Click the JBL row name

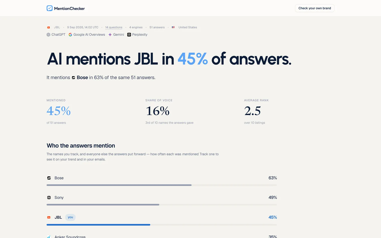(x=58, y=217)
